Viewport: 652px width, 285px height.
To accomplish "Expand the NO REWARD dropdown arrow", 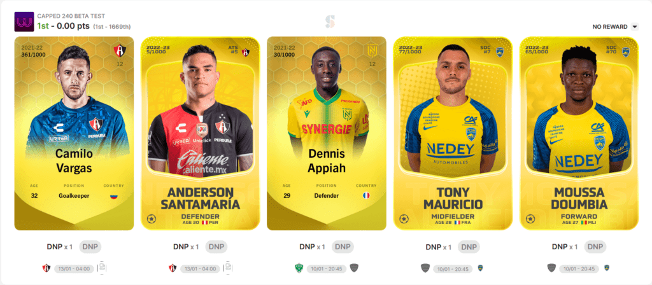I will tap(635, 27).
